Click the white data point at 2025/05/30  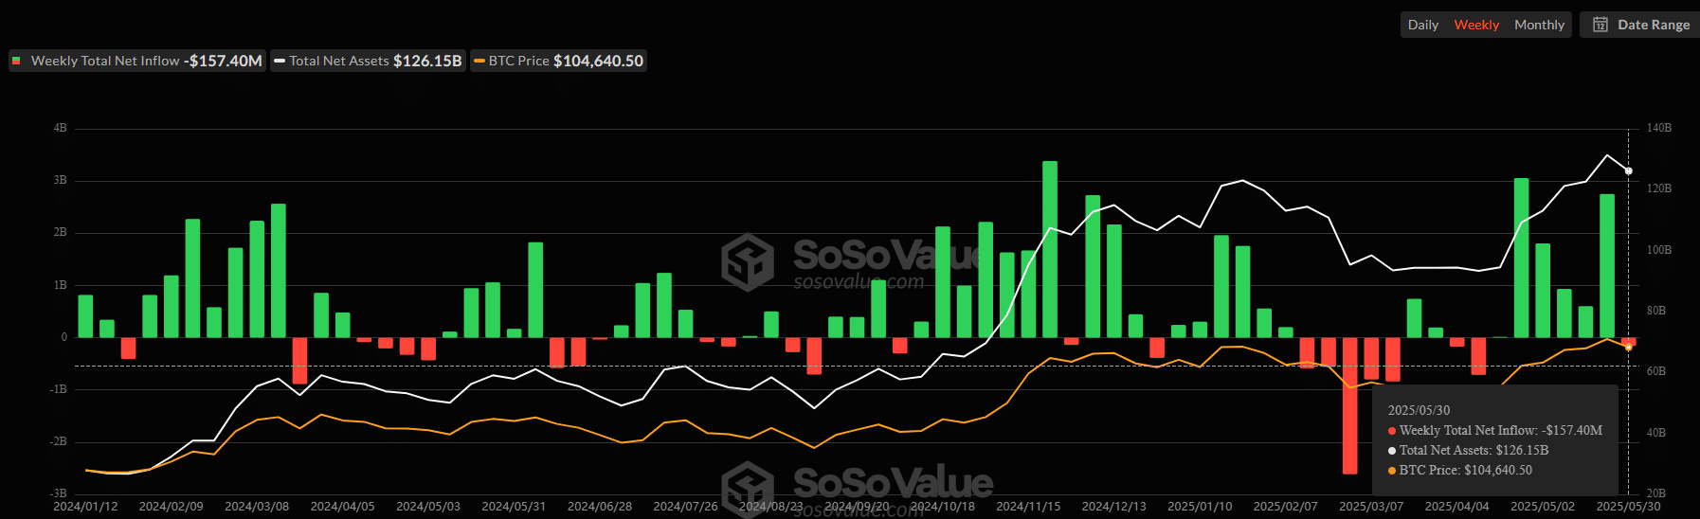click(x=1629, y=171)
